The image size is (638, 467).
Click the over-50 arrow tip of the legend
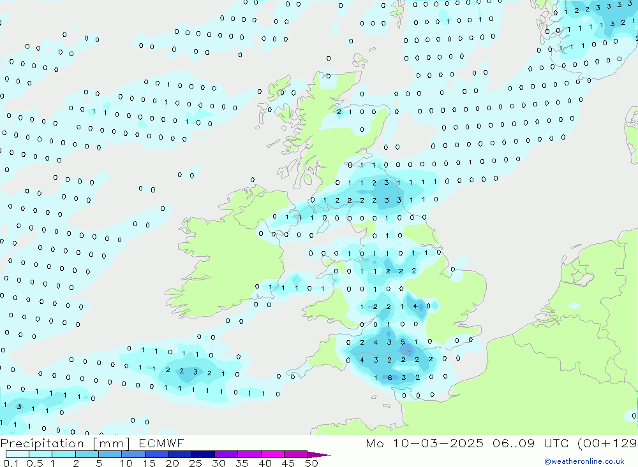pyautogui.click(x=320, y=454)
